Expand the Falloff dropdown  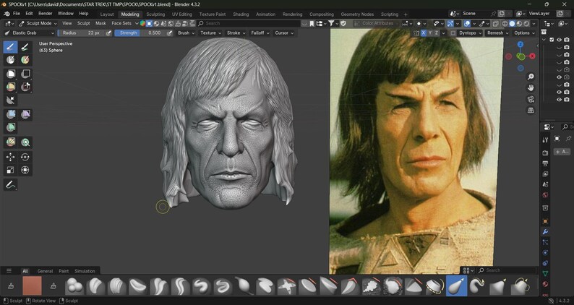pyautogui.click(x=260, y=33)
